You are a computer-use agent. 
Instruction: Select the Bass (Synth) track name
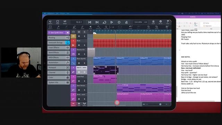81,59
